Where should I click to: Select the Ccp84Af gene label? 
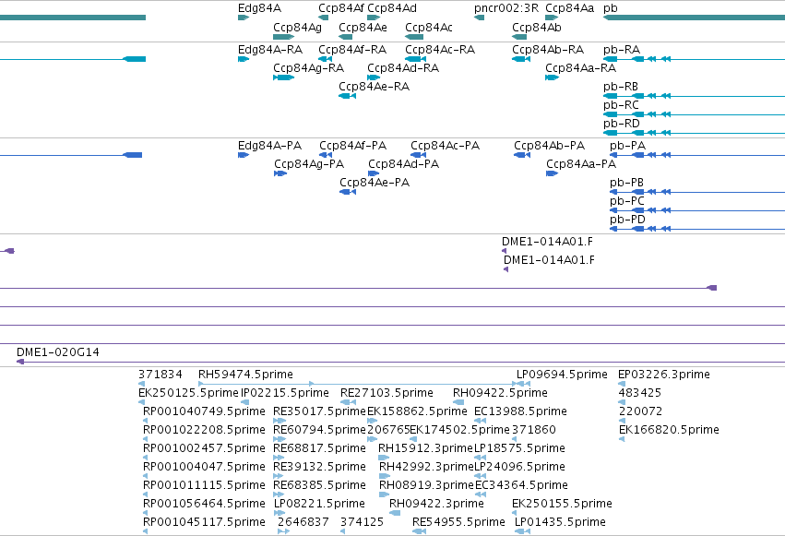click(x=341, y=8)
